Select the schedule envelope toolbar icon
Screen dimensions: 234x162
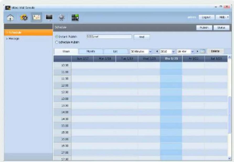click(x=36, y=18)
